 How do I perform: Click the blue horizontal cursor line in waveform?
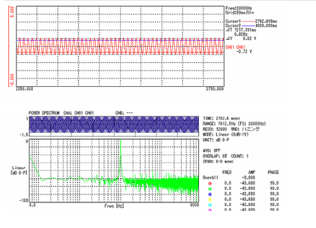click(120, 40)
